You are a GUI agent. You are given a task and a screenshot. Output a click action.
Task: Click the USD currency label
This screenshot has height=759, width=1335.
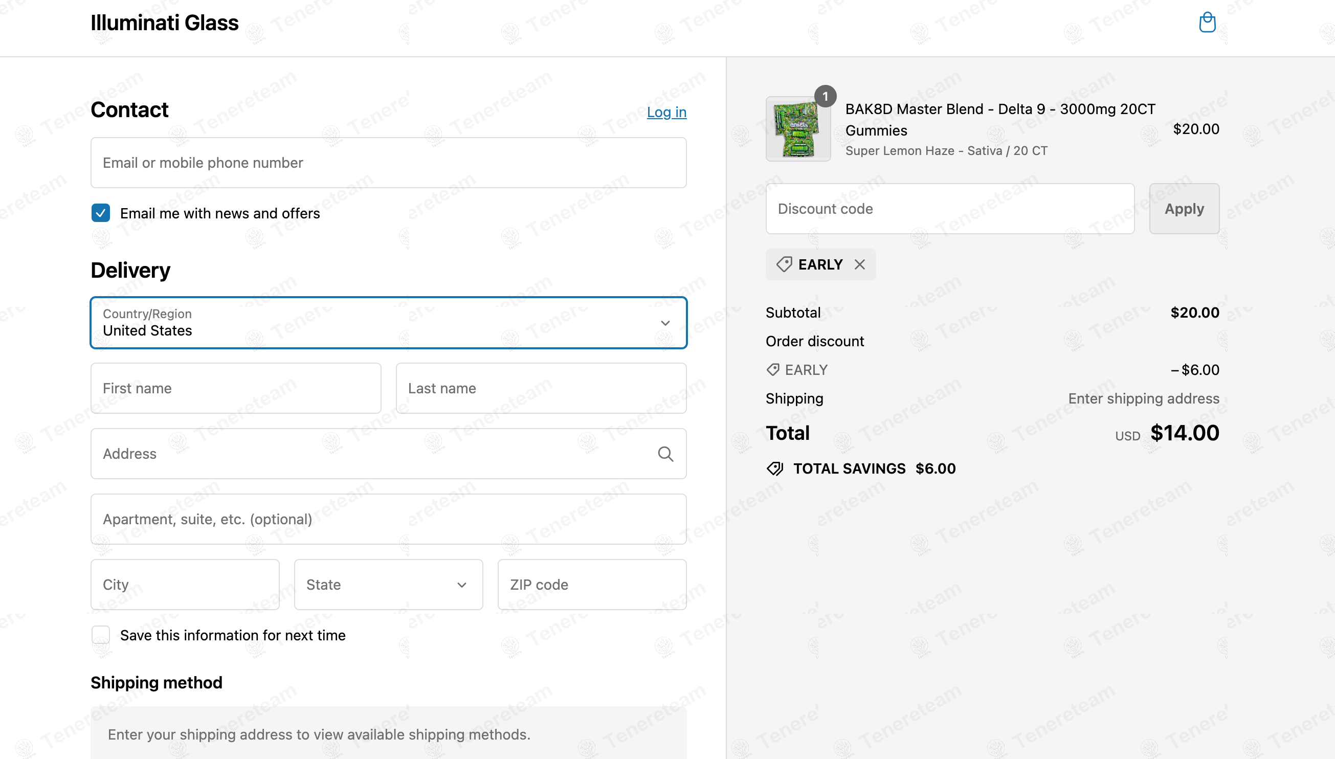1127,436
